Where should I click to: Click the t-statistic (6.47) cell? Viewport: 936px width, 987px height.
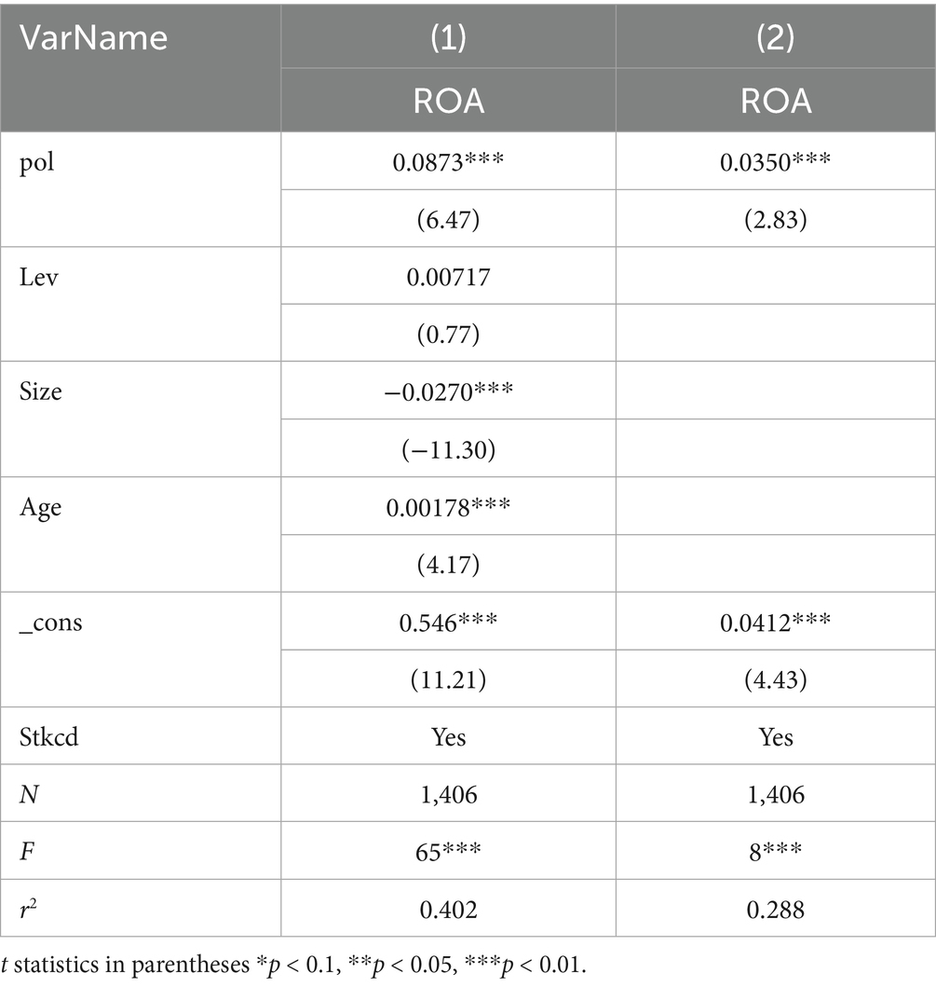448,219
